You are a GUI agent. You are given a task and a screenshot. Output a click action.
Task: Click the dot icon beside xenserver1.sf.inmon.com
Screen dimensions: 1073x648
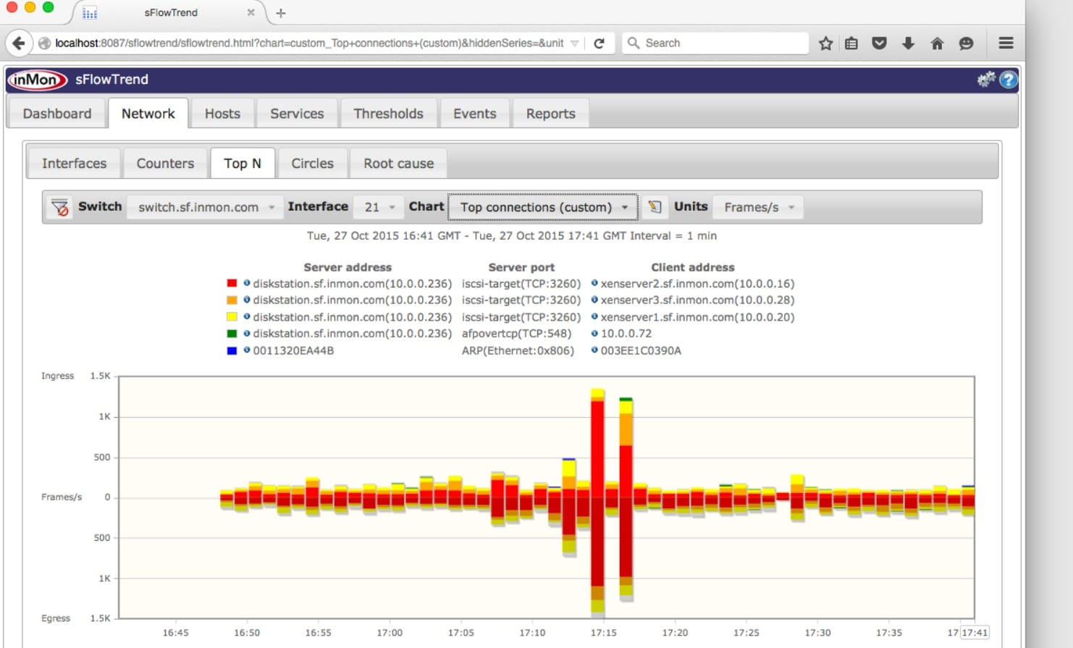point(594,316)
